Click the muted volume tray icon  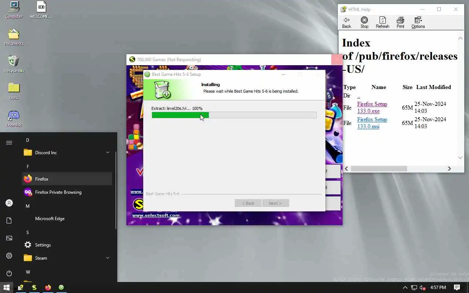(423, 288)
